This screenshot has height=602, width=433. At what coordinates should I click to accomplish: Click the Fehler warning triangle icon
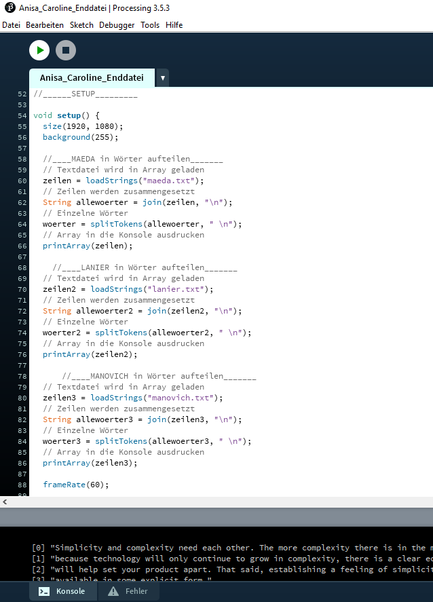pyautogui.click(x=113, y=591)
